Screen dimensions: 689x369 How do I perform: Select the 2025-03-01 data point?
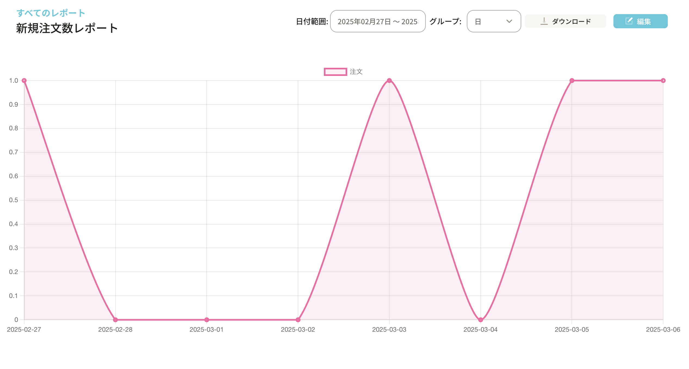tap(207, 320)
